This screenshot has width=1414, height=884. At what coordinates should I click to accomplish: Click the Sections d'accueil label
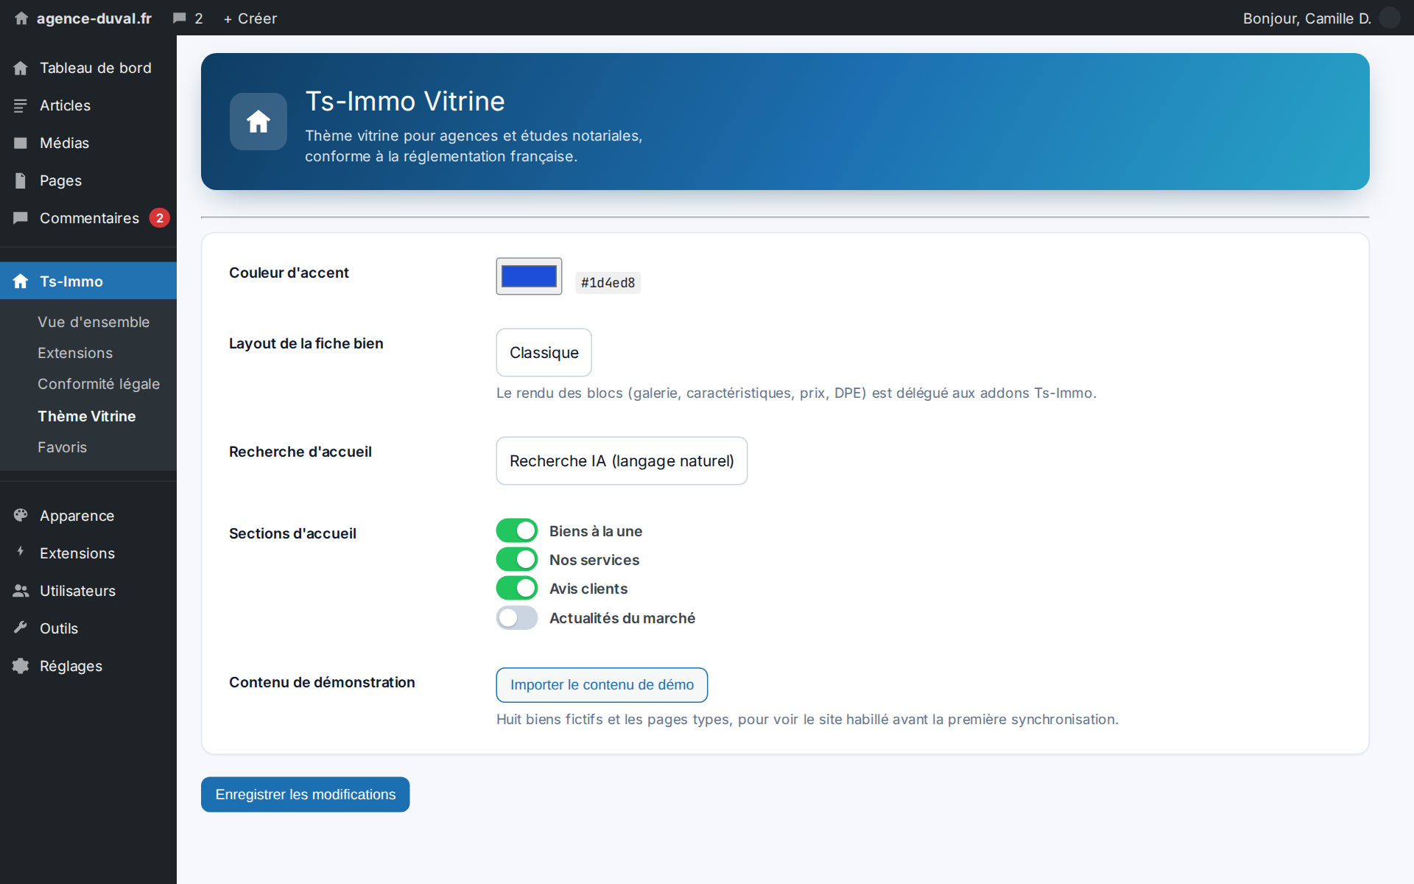292,533
